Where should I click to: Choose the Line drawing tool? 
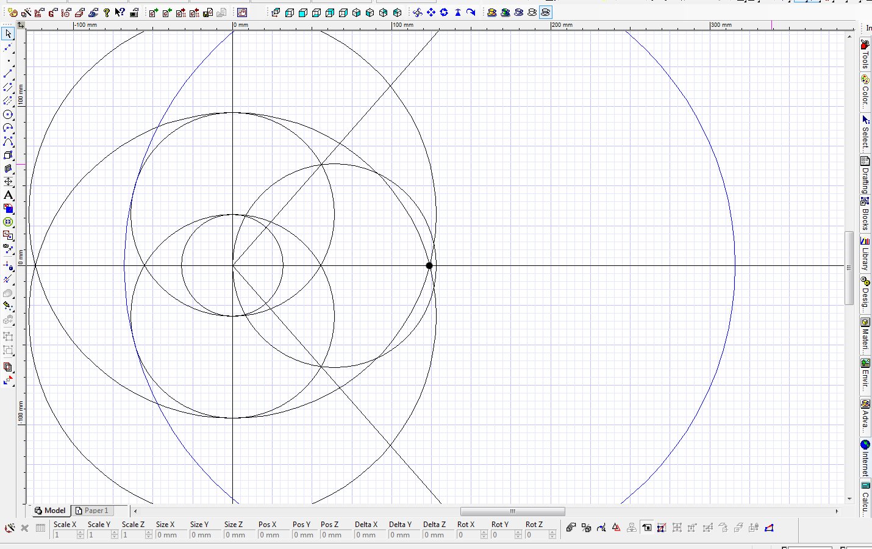coord(8,74)
